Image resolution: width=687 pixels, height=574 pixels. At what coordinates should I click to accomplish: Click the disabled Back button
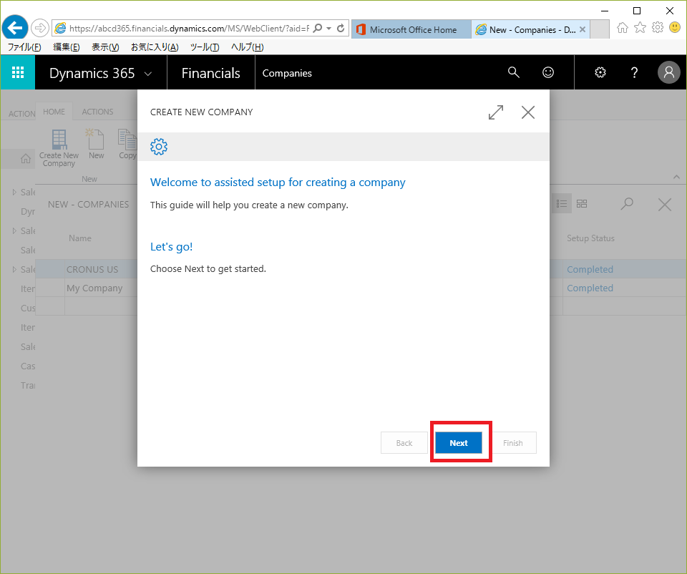(404, 442)
